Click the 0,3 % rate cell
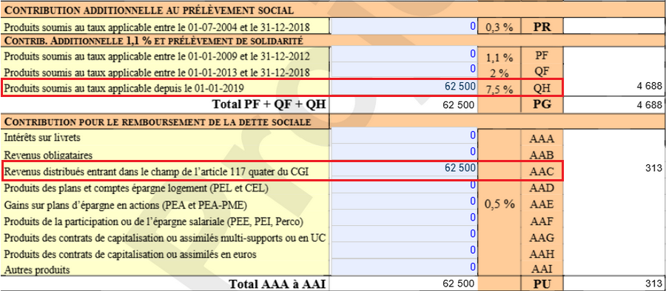666x291 pixels. [x=499, y=27]
